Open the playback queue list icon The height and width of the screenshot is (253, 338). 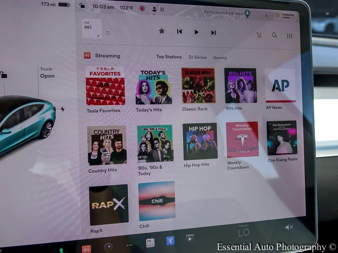[x=259, y=35]
